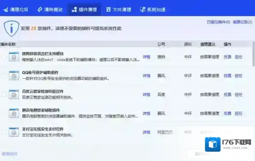Click the 评价 column header

pos(188,44)
